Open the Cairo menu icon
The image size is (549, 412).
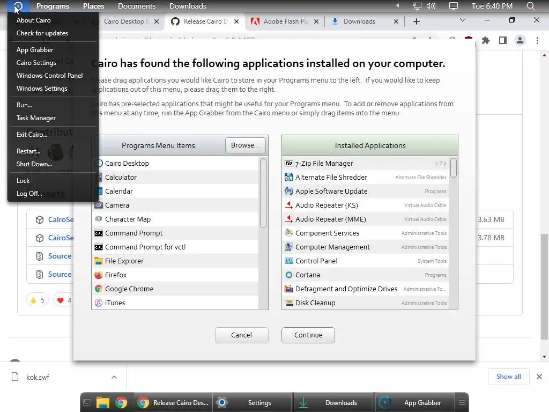click(x=18, y=6)
